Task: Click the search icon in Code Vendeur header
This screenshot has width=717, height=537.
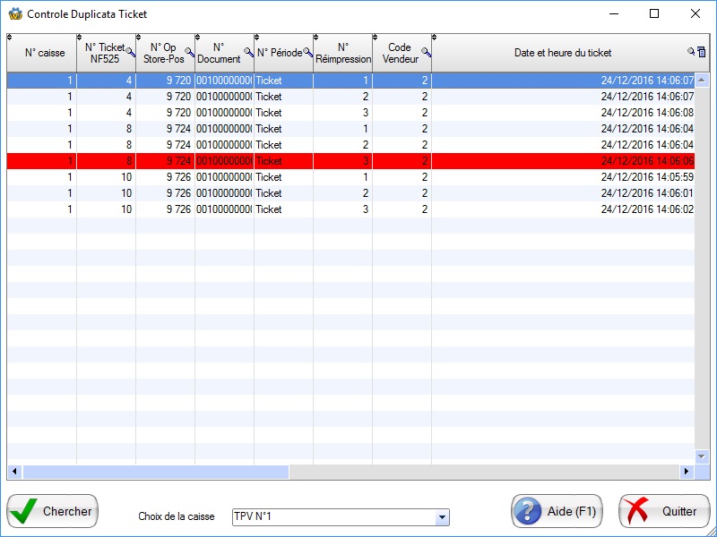Action: click(x=426, y=53)
